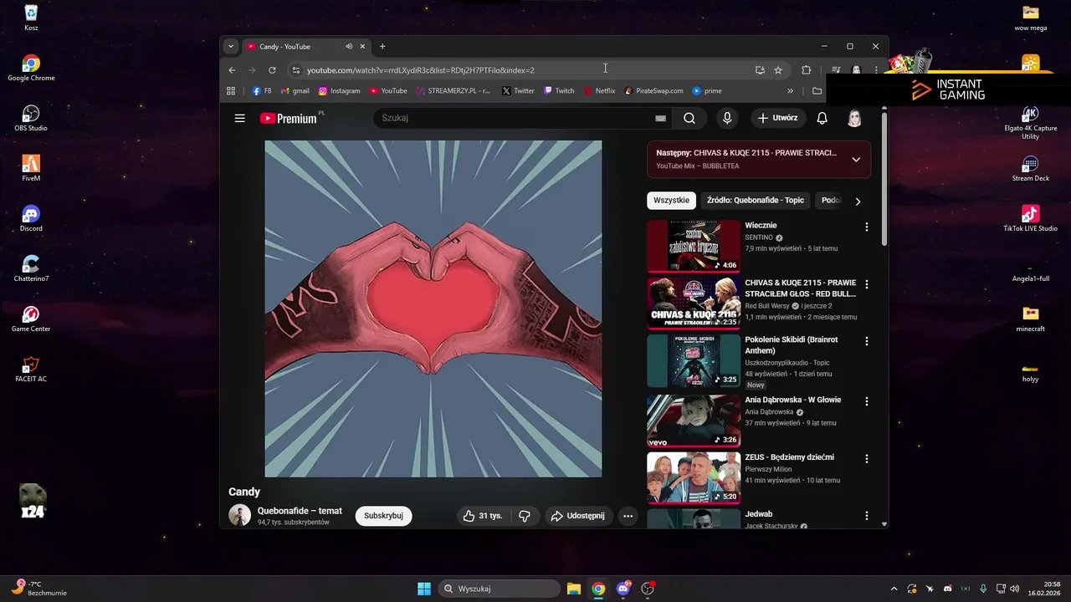Image resolution: width=1071 pixels, height=602 pixels.
Task: Bookmark this page with the star icon
Action: [x=778, y=70]
